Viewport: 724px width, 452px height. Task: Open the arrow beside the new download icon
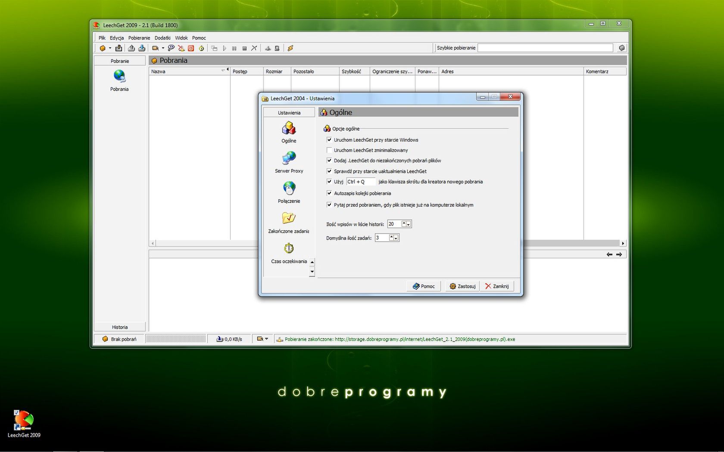pos(110,48)
